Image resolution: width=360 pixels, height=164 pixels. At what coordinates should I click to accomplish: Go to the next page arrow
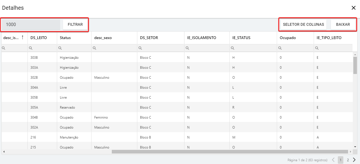coord(354,160)
